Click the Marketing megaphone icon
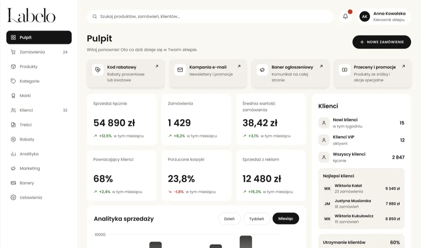 [x=13, y=168]
